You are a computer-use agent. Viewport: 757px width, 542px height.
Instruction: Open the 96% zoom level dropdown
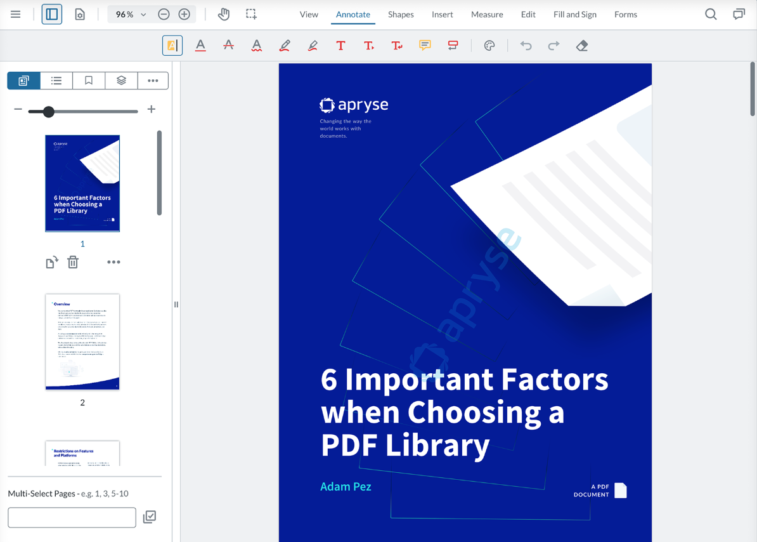pyautogui.click(x=131, y=15)
